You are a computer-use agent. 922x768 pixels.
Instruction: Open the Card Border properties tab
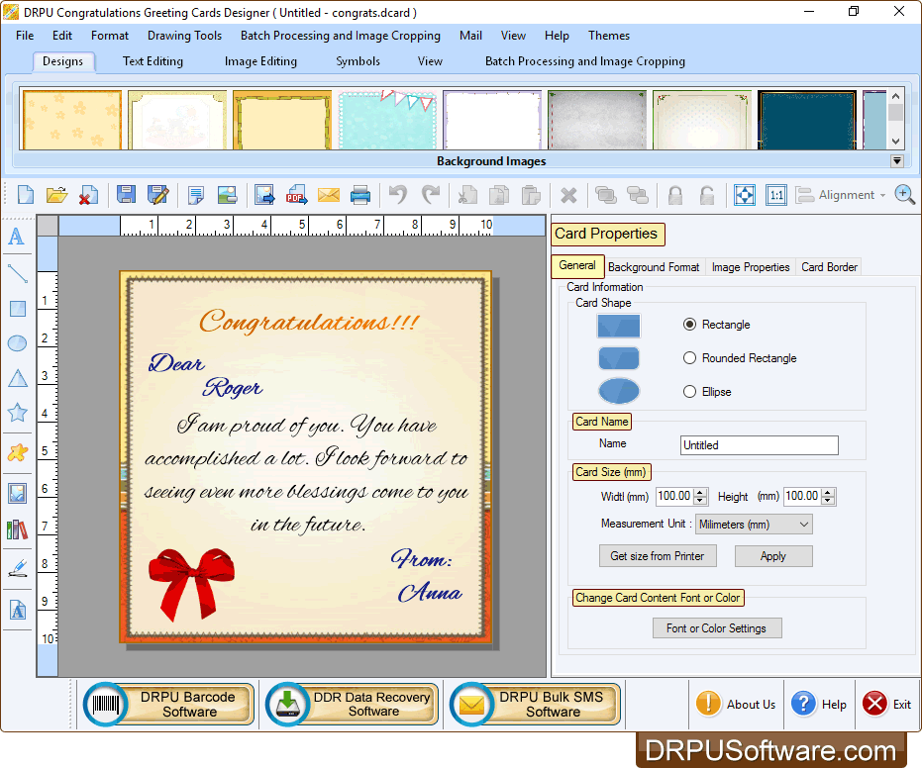[829, 267]
